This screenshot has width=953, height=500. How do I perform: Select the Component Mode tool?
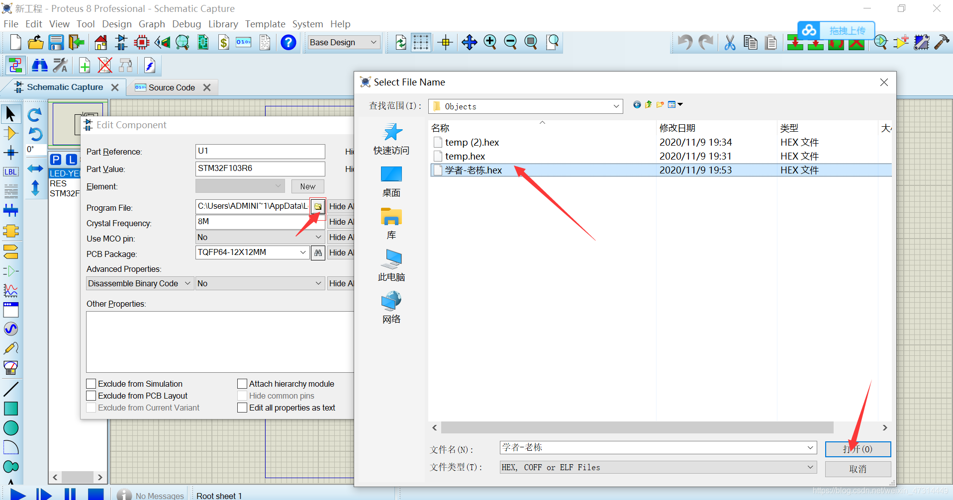click(10, 133)
